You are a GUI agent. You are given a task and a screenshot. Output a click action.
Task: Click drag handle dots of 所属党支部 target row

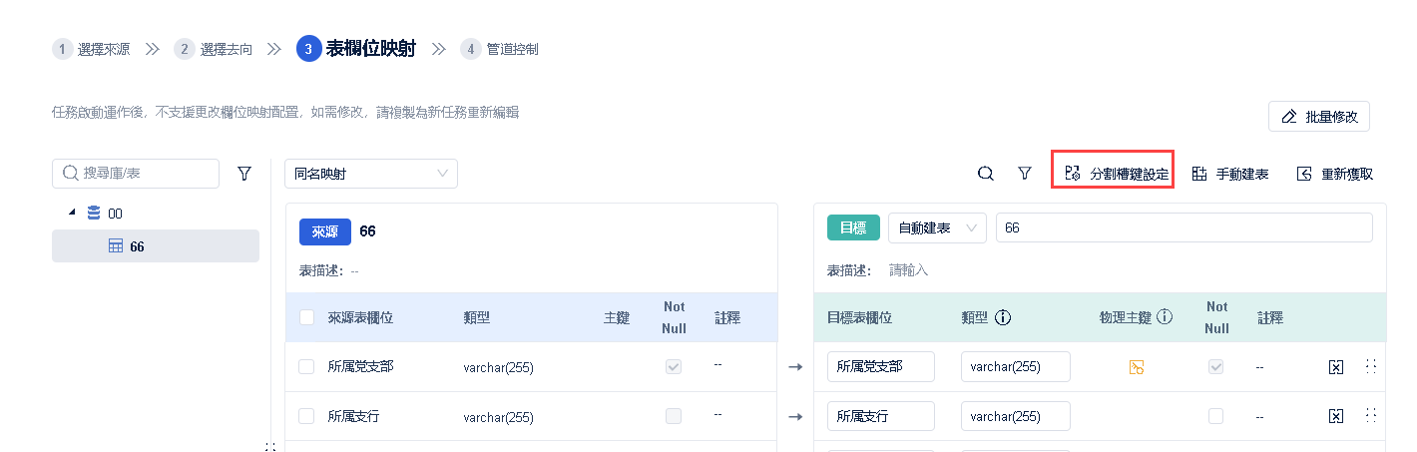[x=1370, y=366]
